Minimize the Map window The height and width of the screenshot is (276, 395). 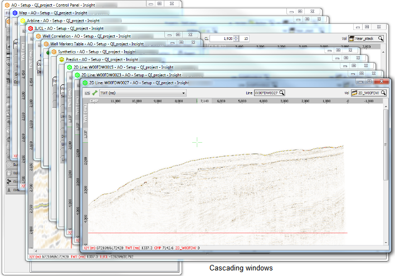(291, 12)
